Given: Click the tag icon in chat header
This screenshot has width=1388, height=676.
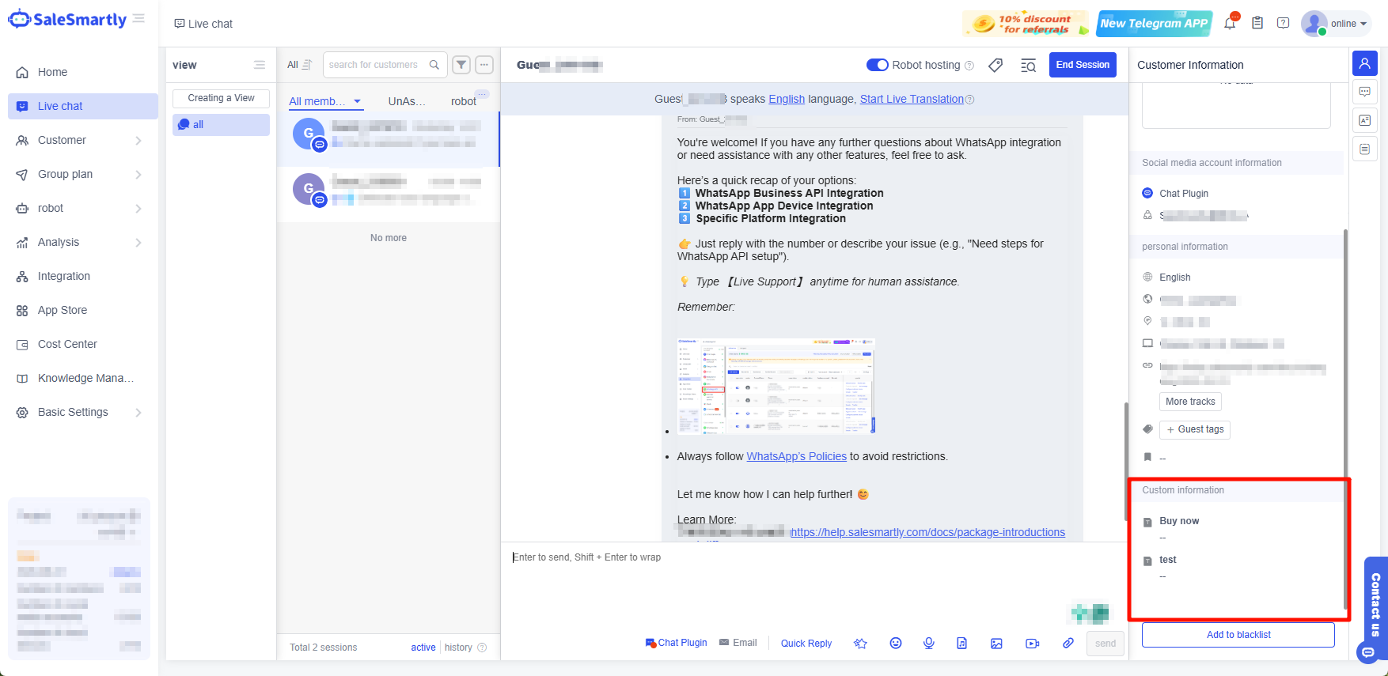Looking at the screenshot, I should pos(995,66).
